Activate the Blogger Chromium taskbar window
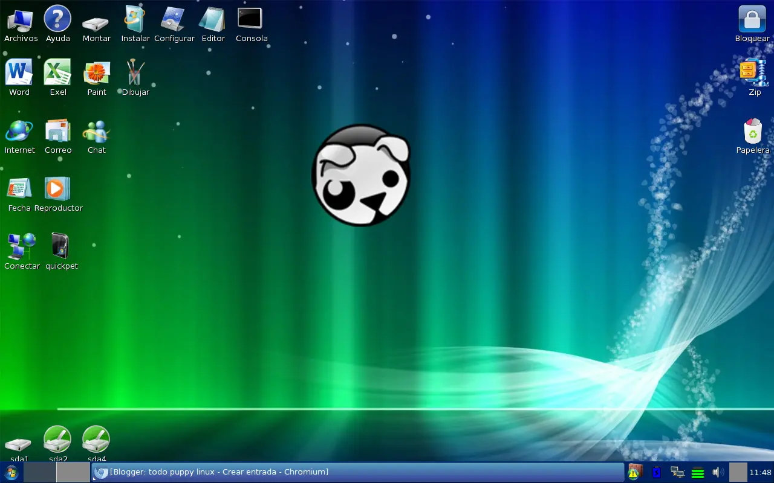Viewport: 774px width, 483px height. tap(357, 472)
